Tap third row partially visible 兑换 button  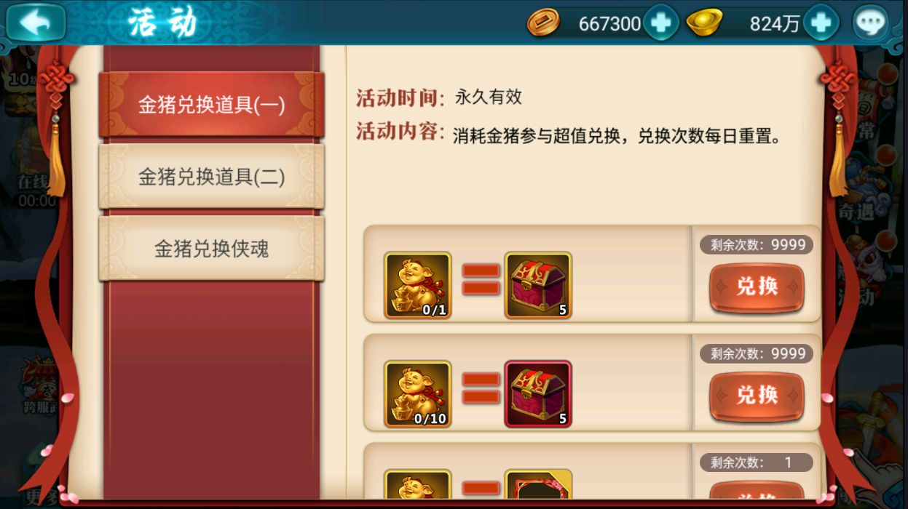pos(757,491)
